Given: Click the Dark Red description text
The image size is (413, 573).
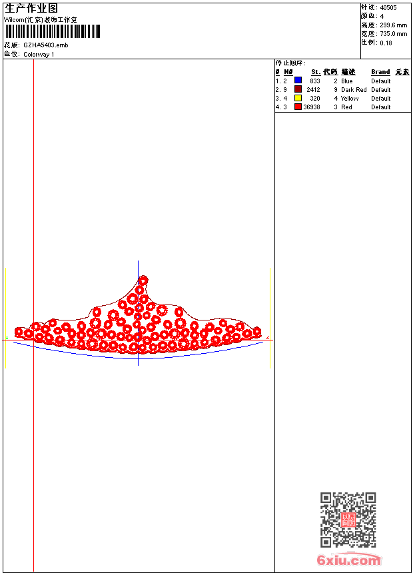Looking at the screenshot, I should pos(354,89).
